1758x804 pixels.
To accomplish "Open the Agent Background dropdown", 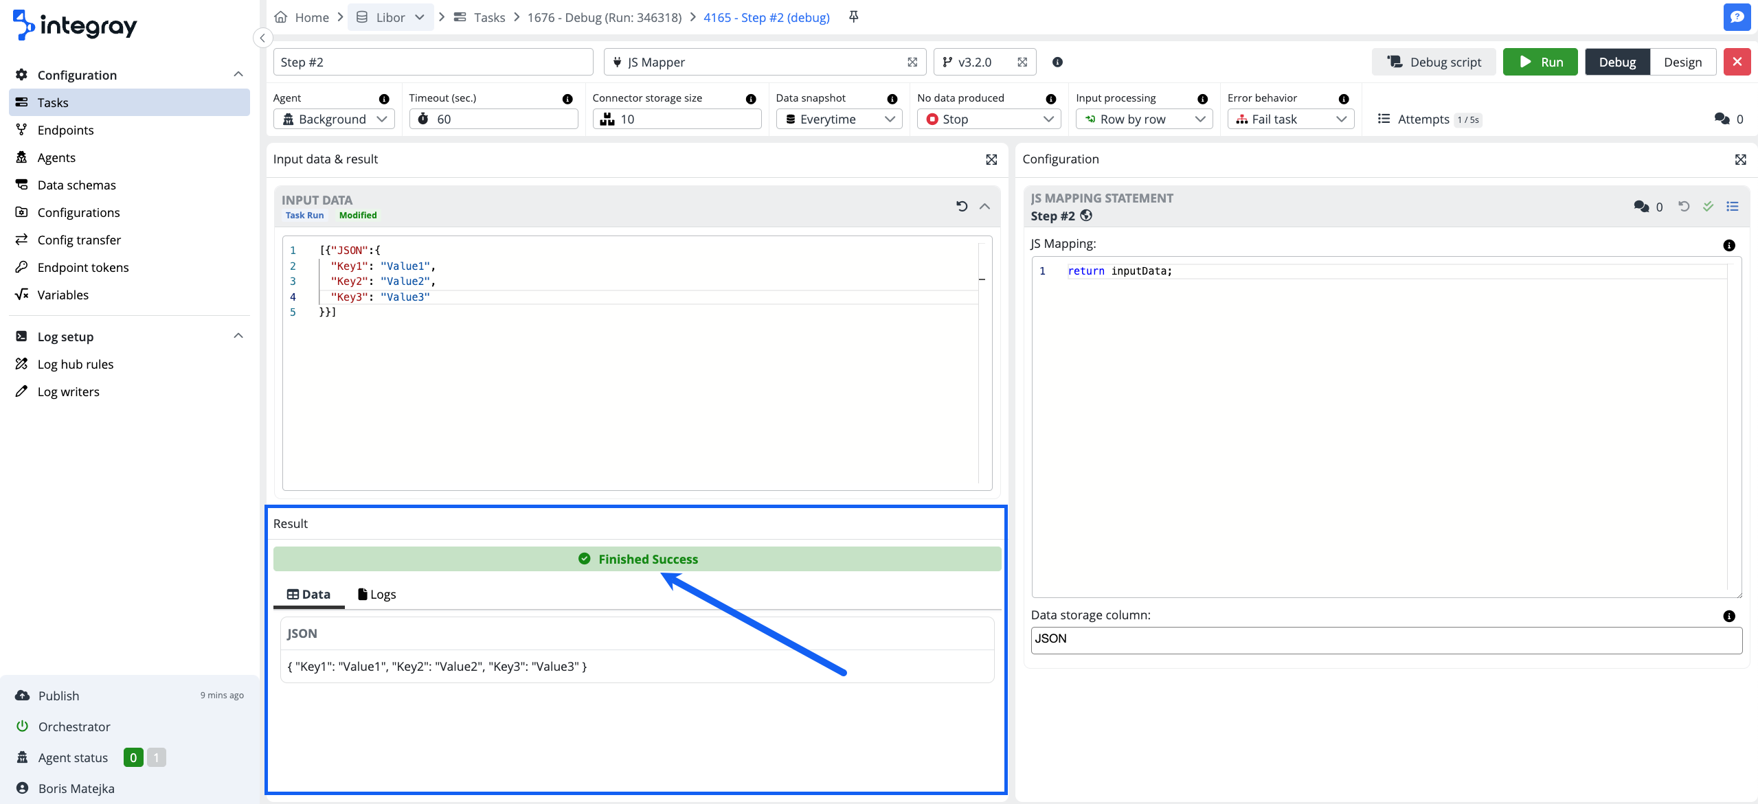I will coord(334,119).
